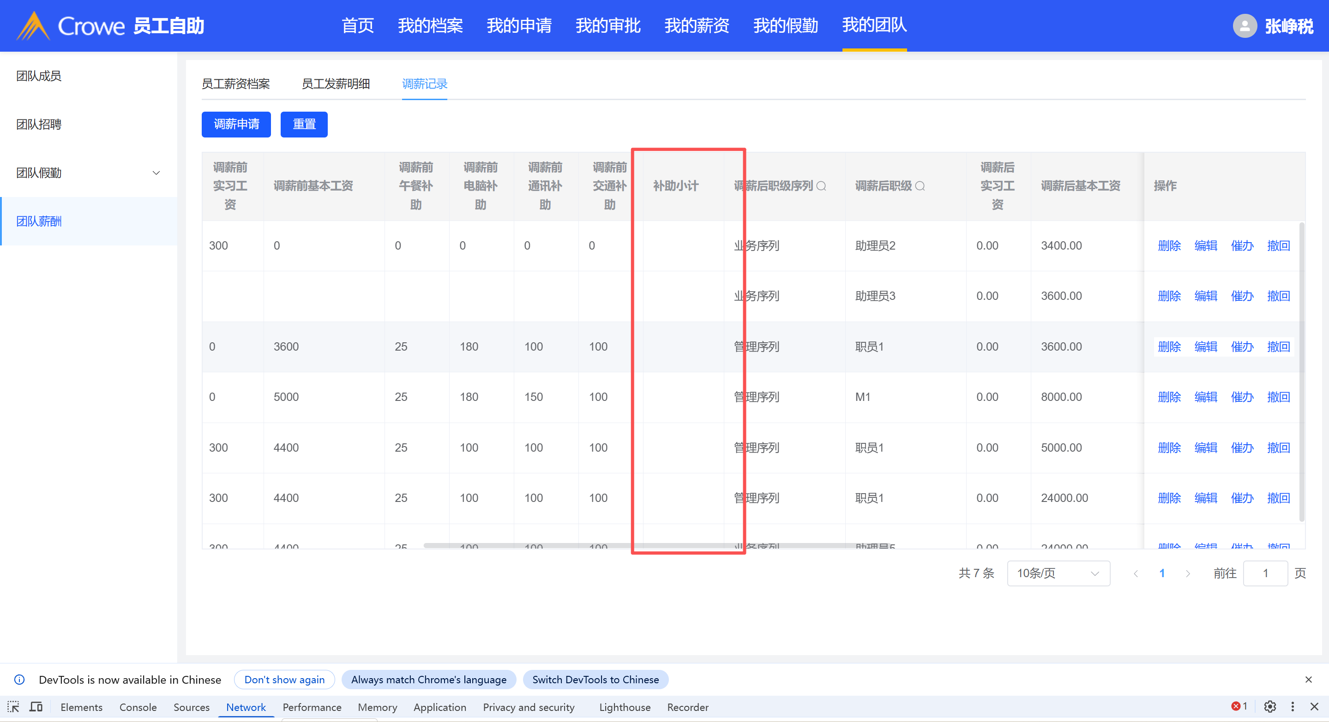Select the inspect element picker icon
Screen dimensions: 1329x722
(13, 706)
